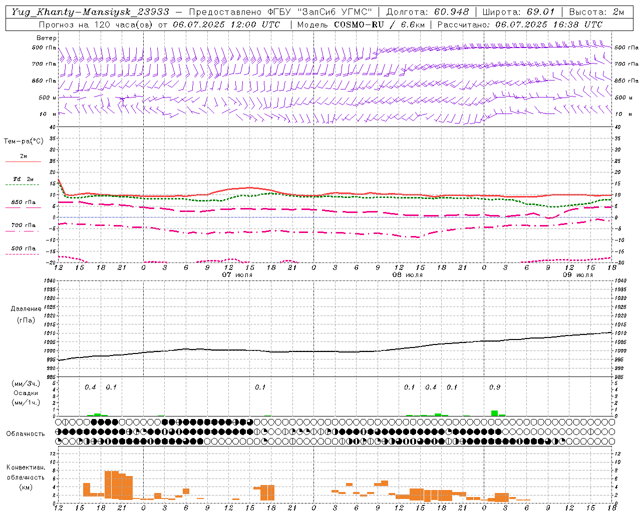Click the Тем-ра(°C) axis label

click(x=24, y=141)
